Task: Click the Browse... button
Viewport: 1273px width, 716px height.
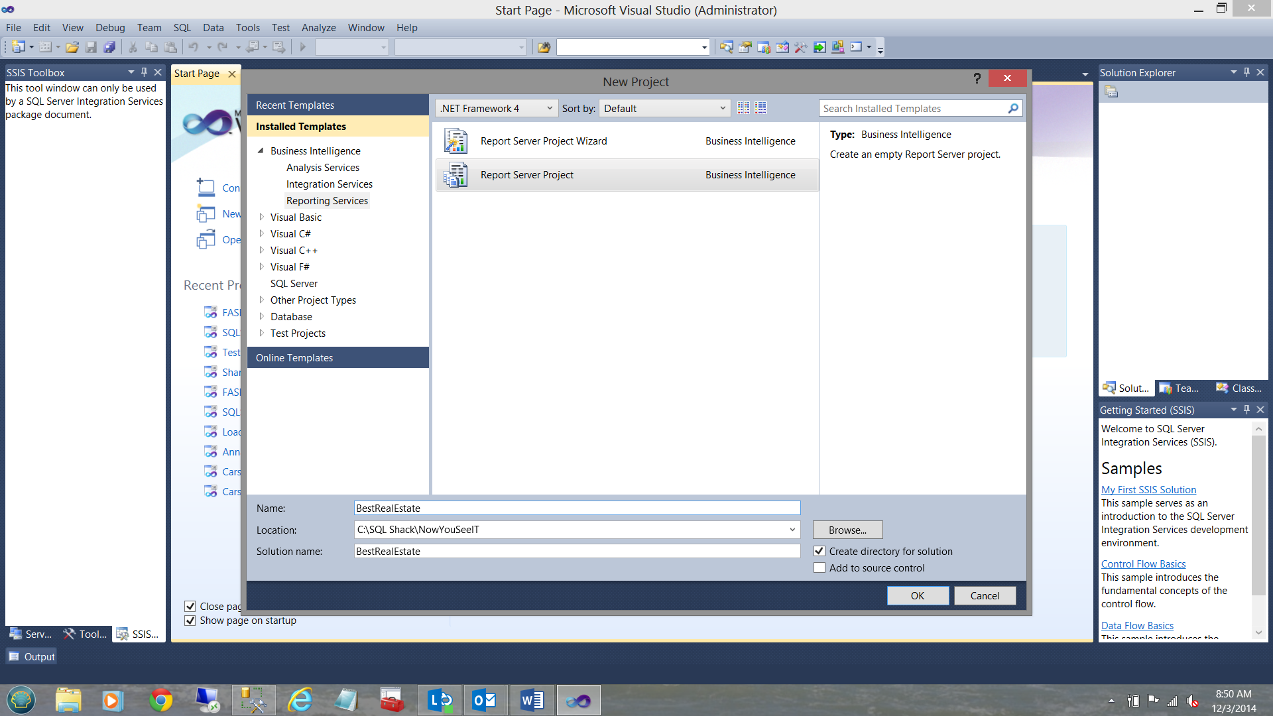Action: click(x=847, y=530)
